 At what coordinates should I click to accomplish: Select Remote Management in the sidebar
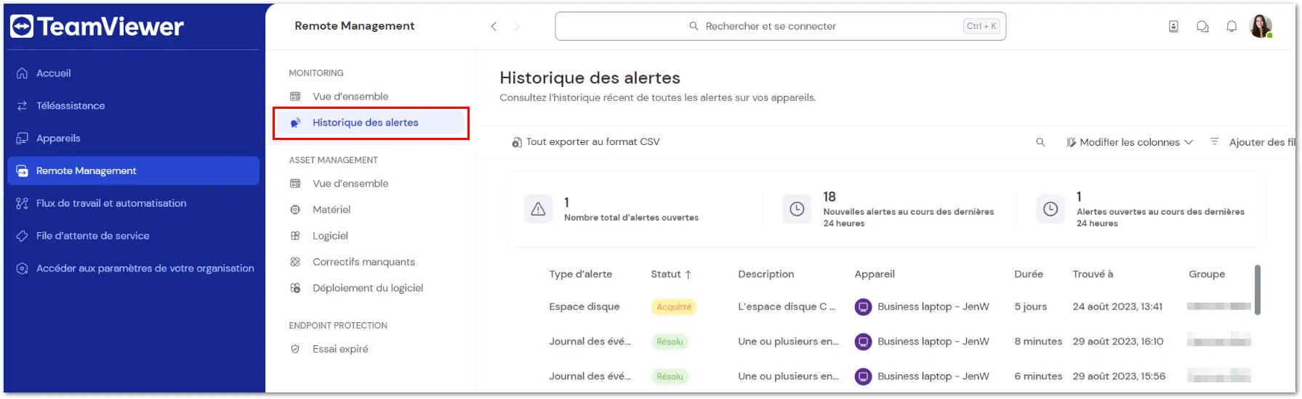[133, 171]
